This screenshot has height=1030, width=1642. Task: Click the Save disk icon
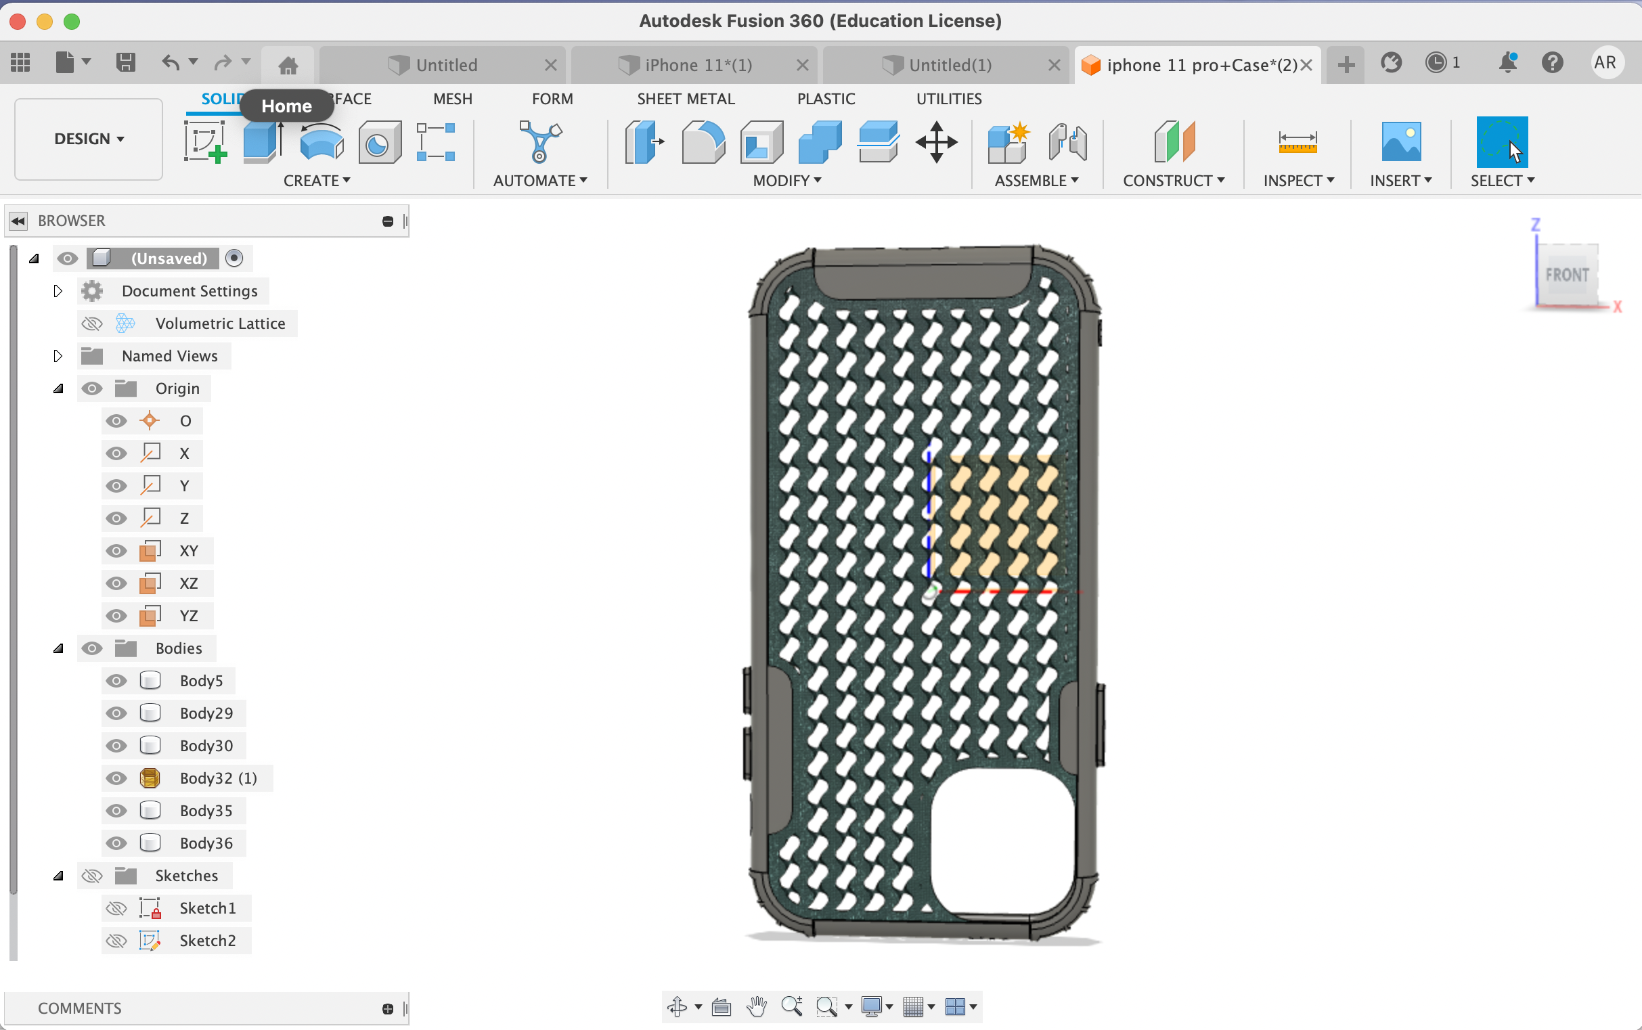coord(125,63)
